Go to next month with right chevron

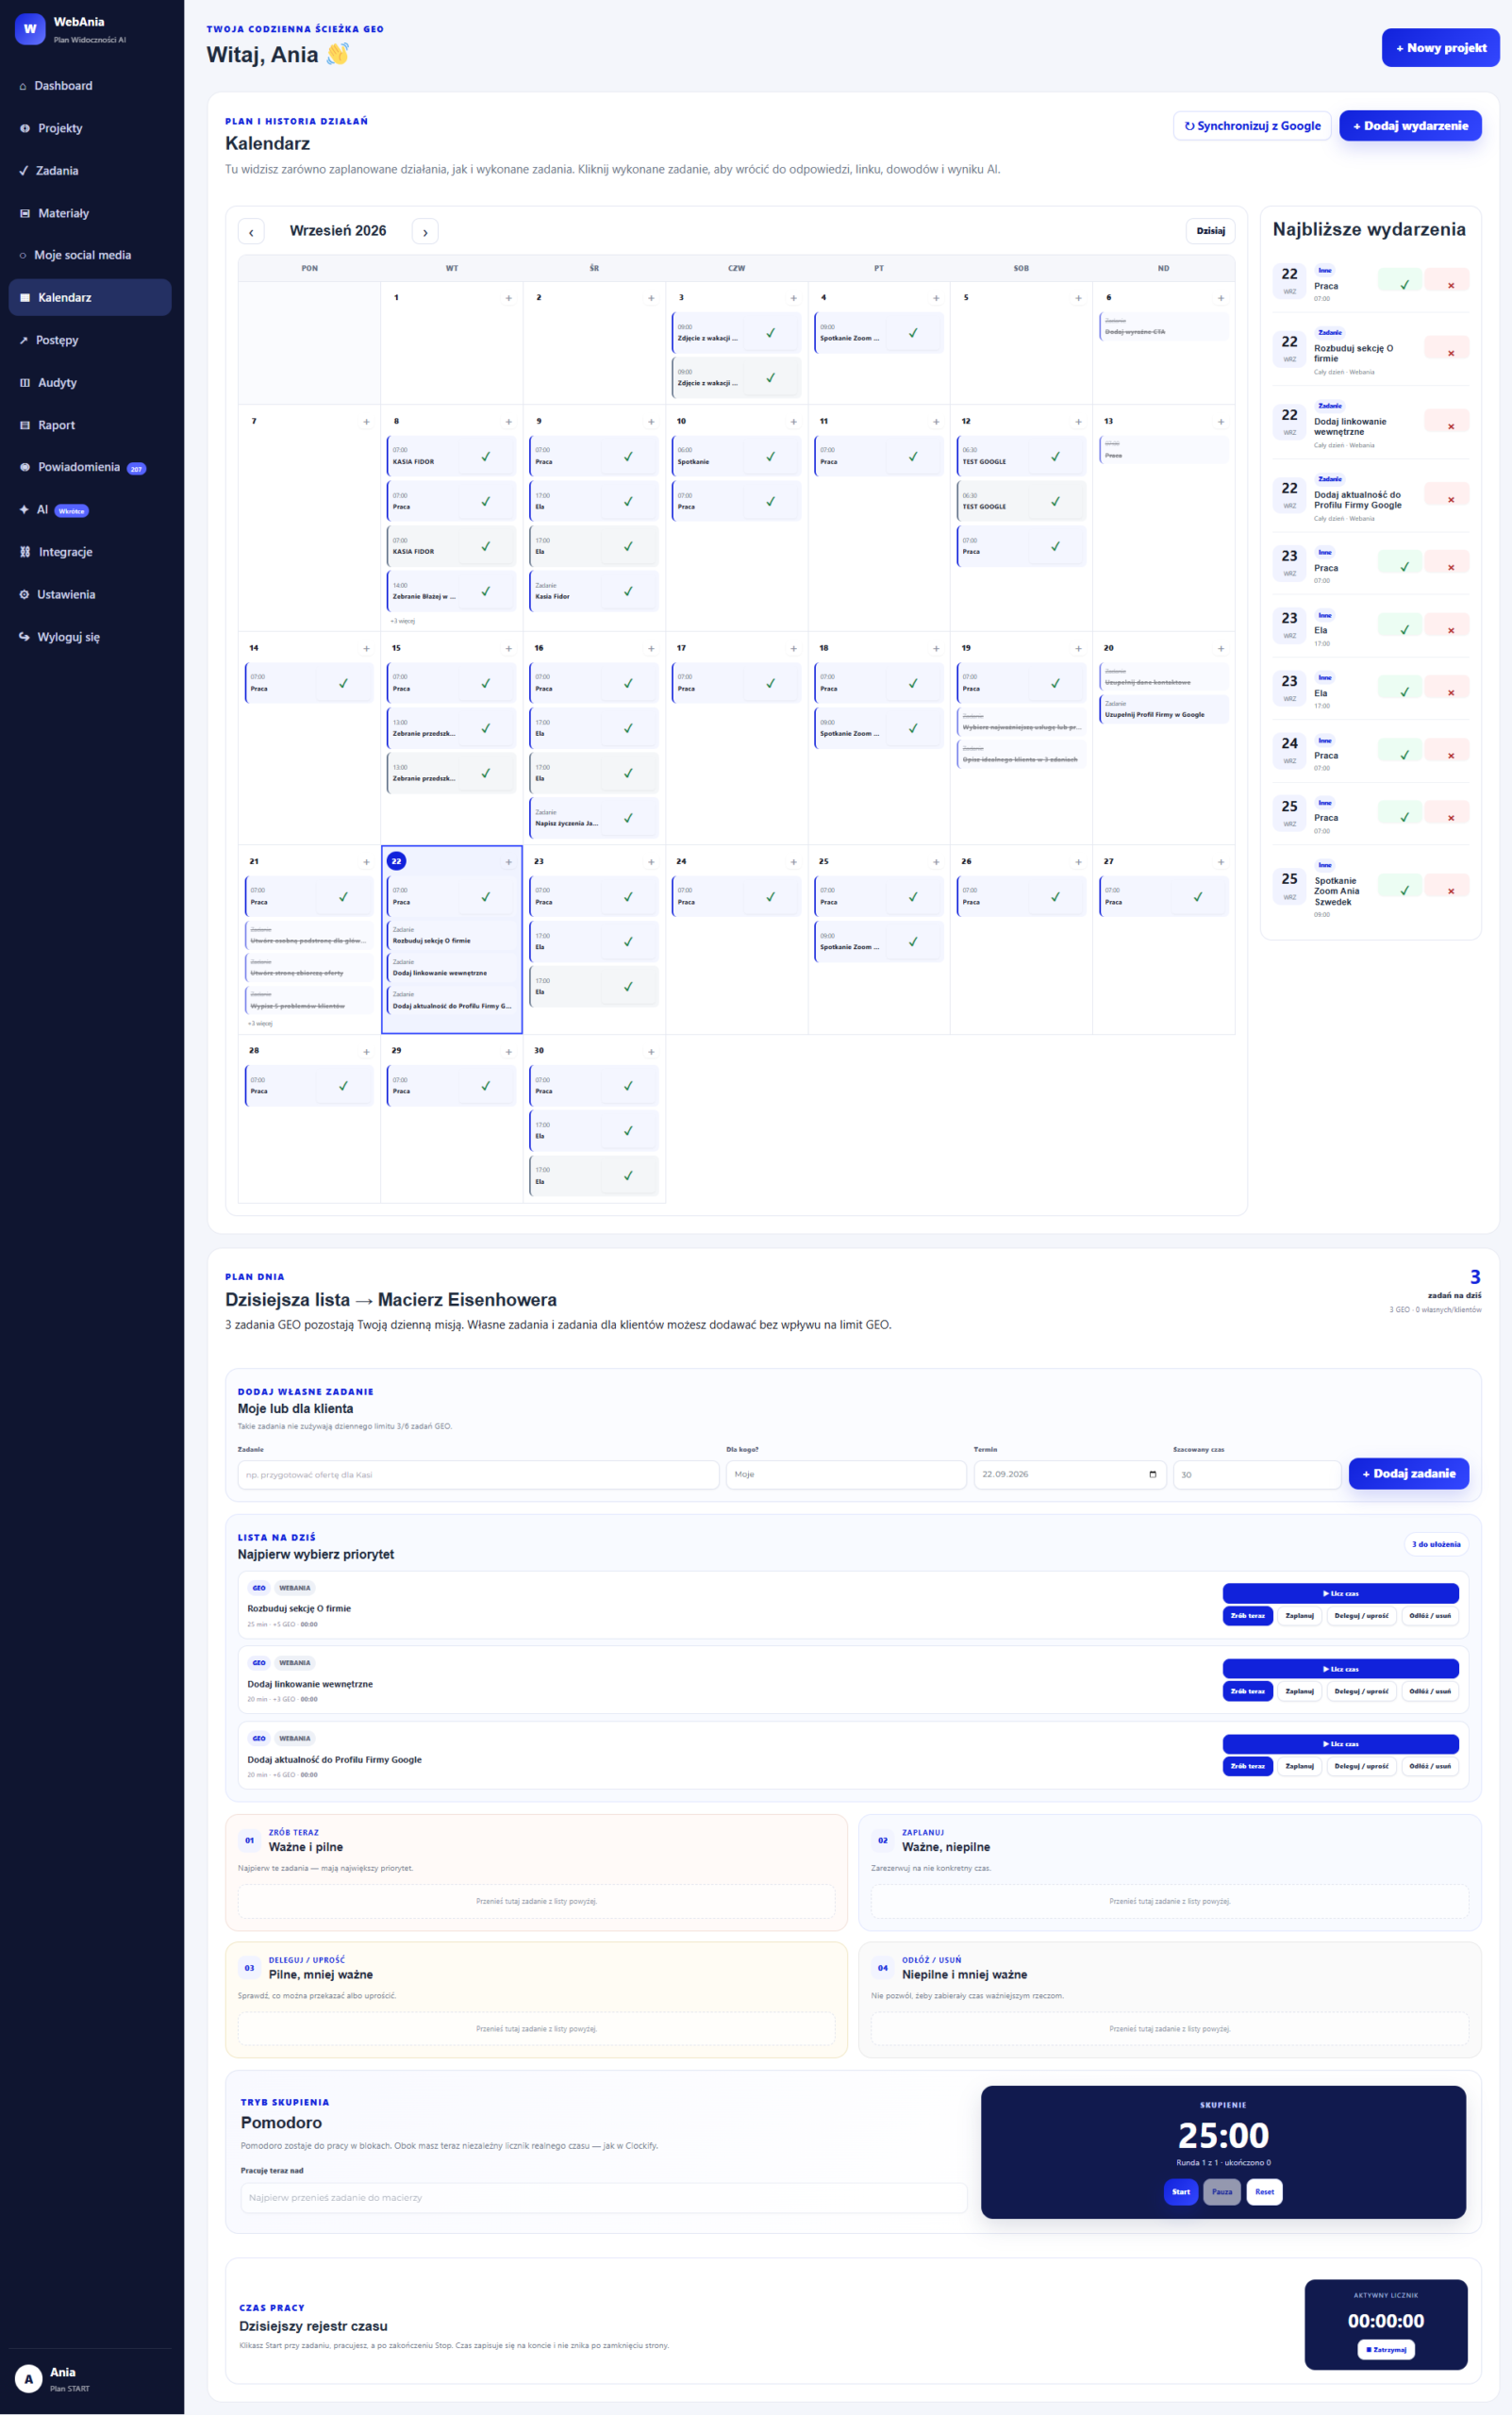425,231
